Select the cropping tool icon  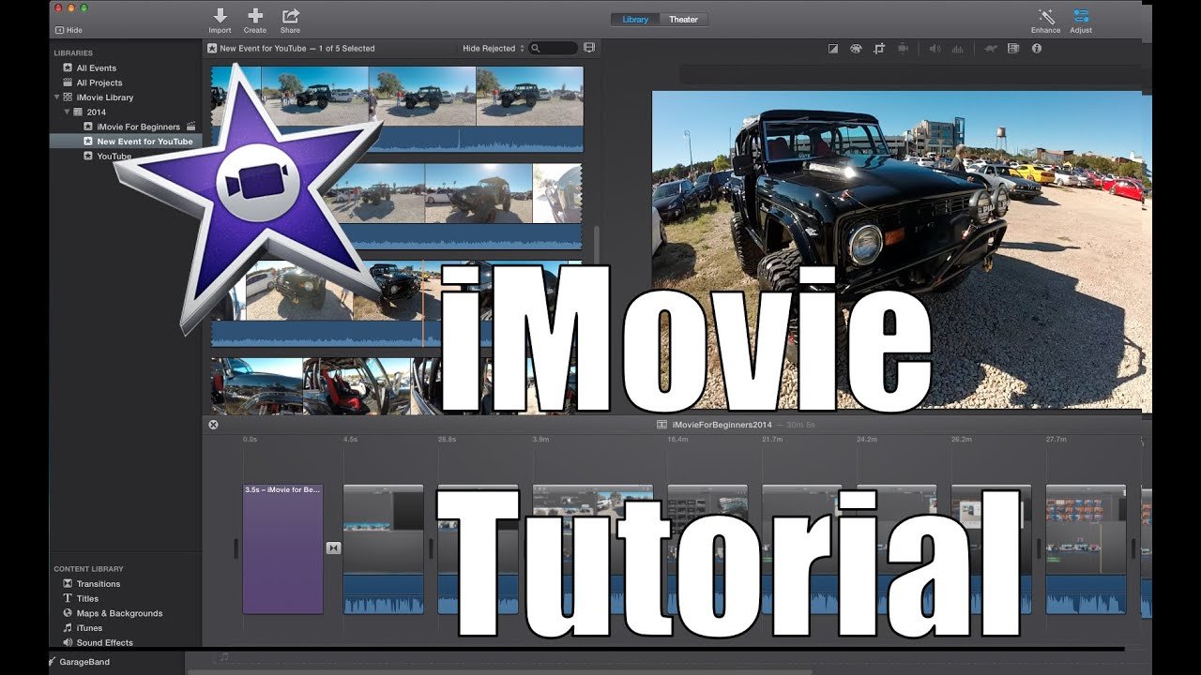tap(879, 49)
